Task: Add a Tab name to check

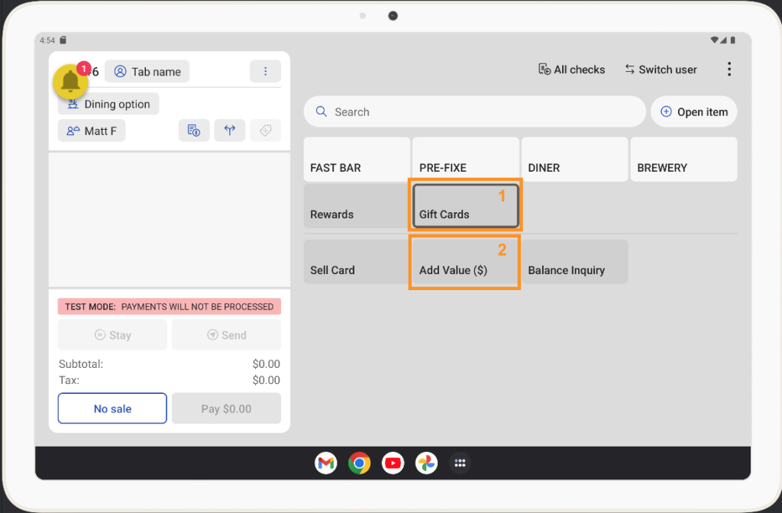Action: [147, 72]
